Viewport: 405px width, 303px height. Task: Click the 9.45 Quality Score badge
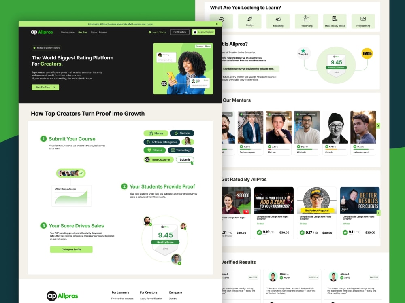(165, 239)
